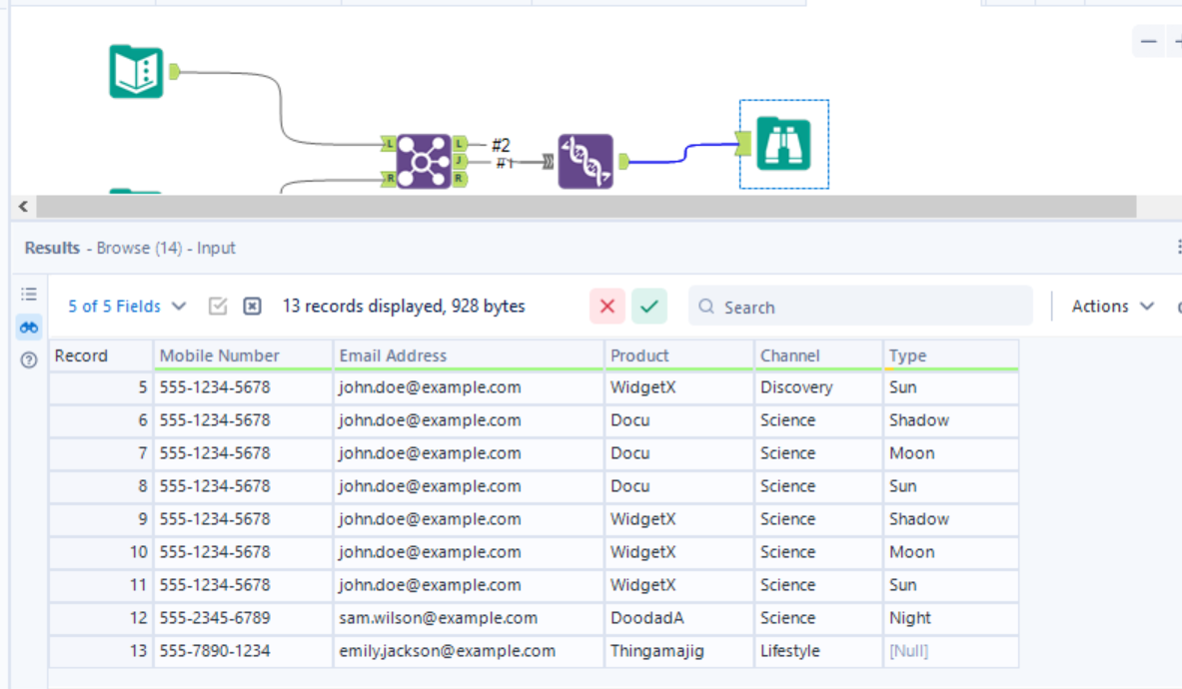
Task: Click the Product column header
Action: tap(639, 355)
